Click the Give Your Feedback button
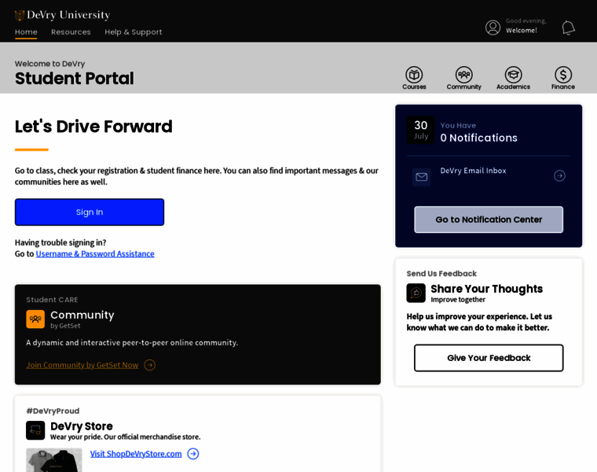The image size is (597, 472). point(489,358)
